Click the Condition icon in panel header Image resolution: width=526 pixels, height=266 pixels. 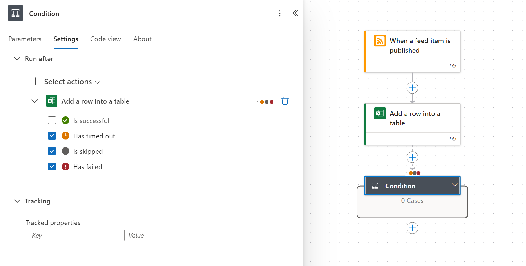point(15,13)
